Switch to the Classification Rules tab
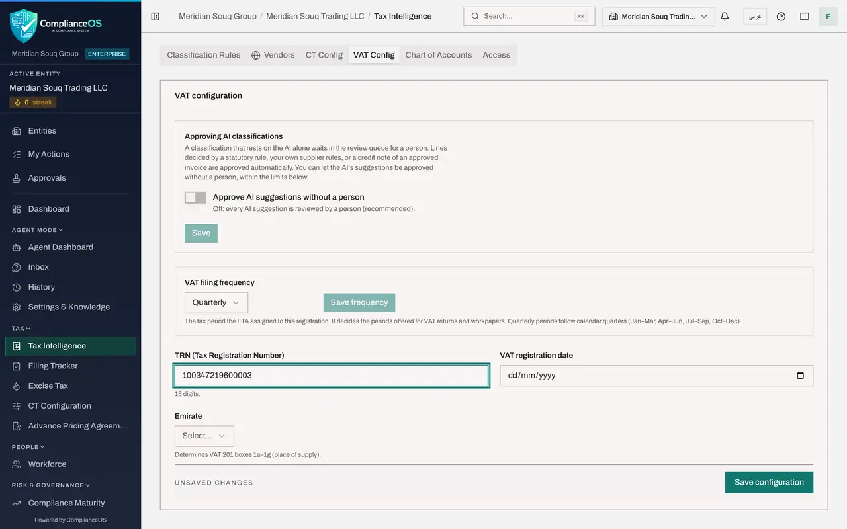Viewport: 847px width, 529px height. [x=204, y=55]
